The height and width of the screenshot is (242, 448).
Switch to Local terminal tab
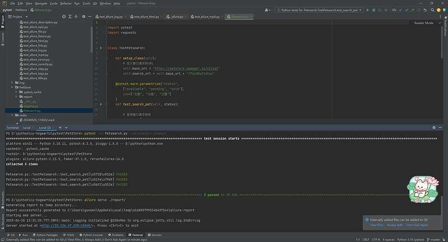26,127
